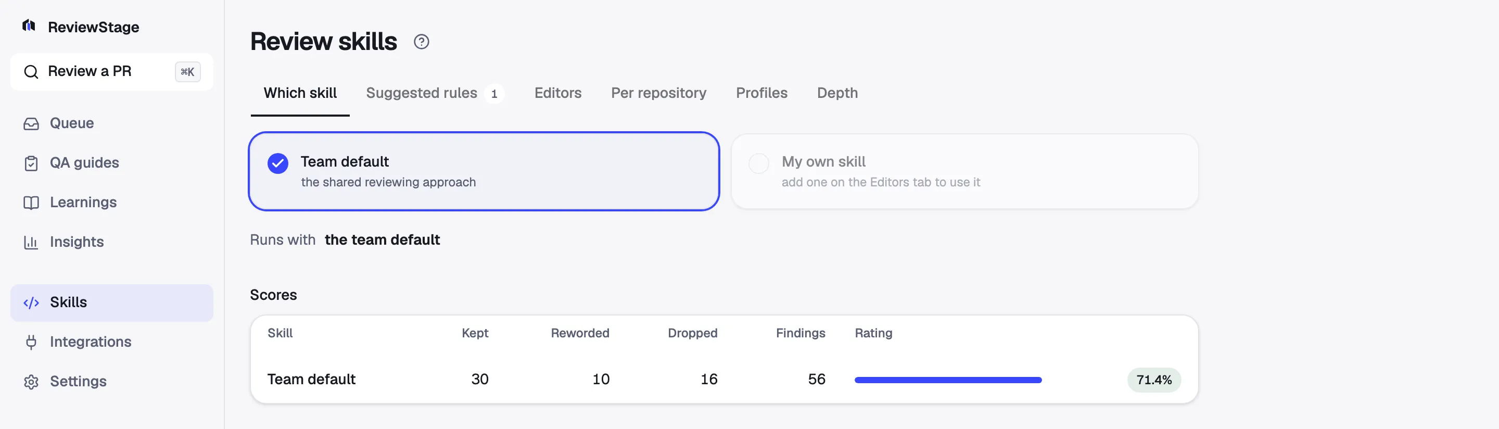Viewport: 1499px width, 429px height.
Task: Click the Integrations plug icon
Action: click(x=31, y=342)
